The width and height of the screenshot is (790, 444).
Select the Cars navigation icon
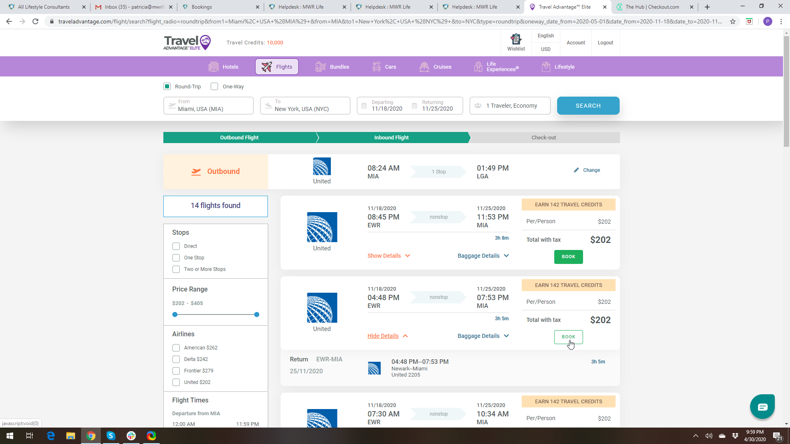(376, 67)
